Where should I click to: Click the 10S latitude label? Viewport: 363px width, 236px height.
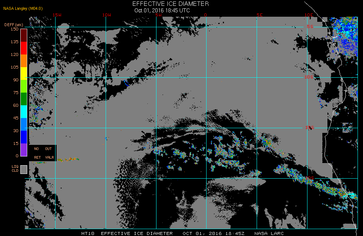[x=309, y=77]
